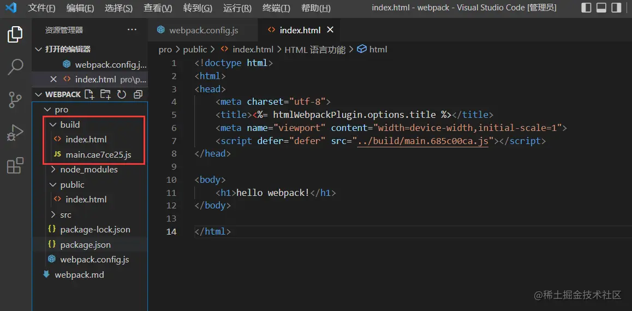Click line number 14 in gutter
This screenshot has height=311, width=632.
(171, 232)
